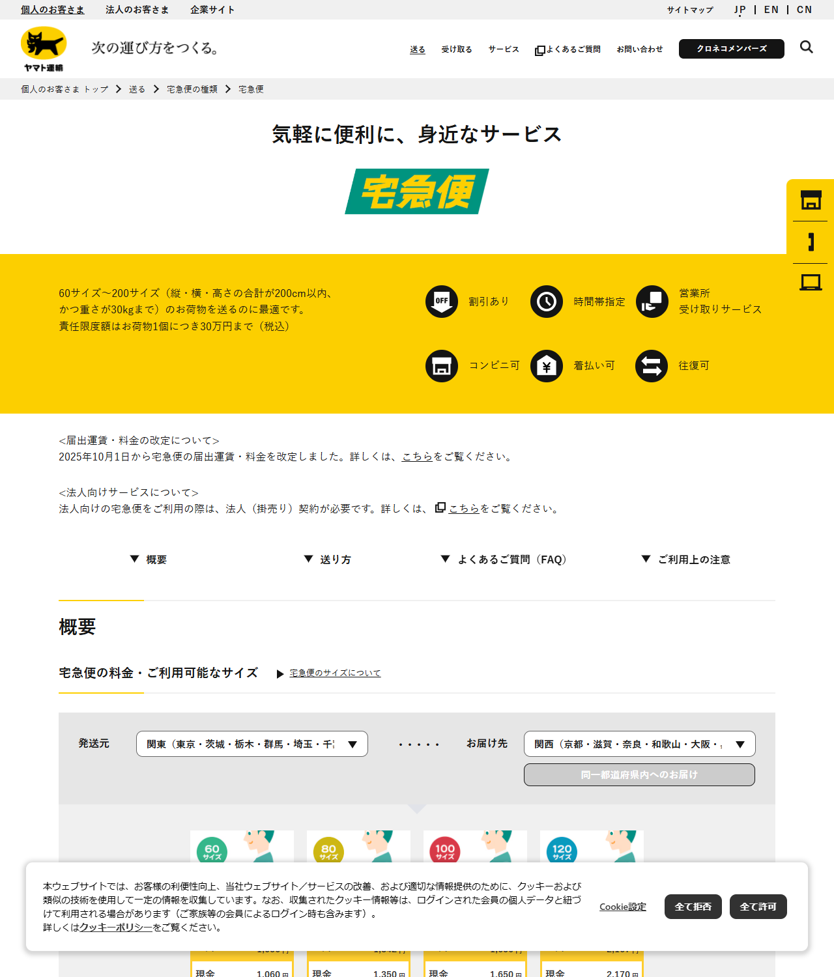Open the 発送元 region dropdown
The image size is (834, 977).
(x=252, y=744)
